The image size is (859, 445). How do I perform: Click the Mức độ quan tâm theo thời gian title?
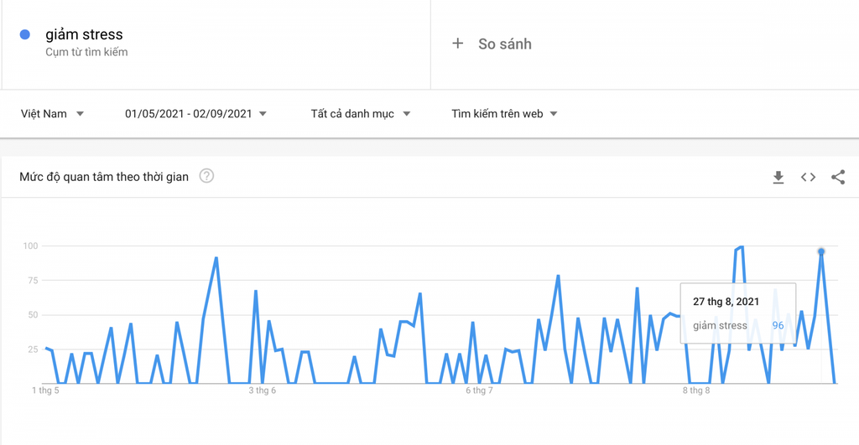pyautogui.click(x=104, y=177)
